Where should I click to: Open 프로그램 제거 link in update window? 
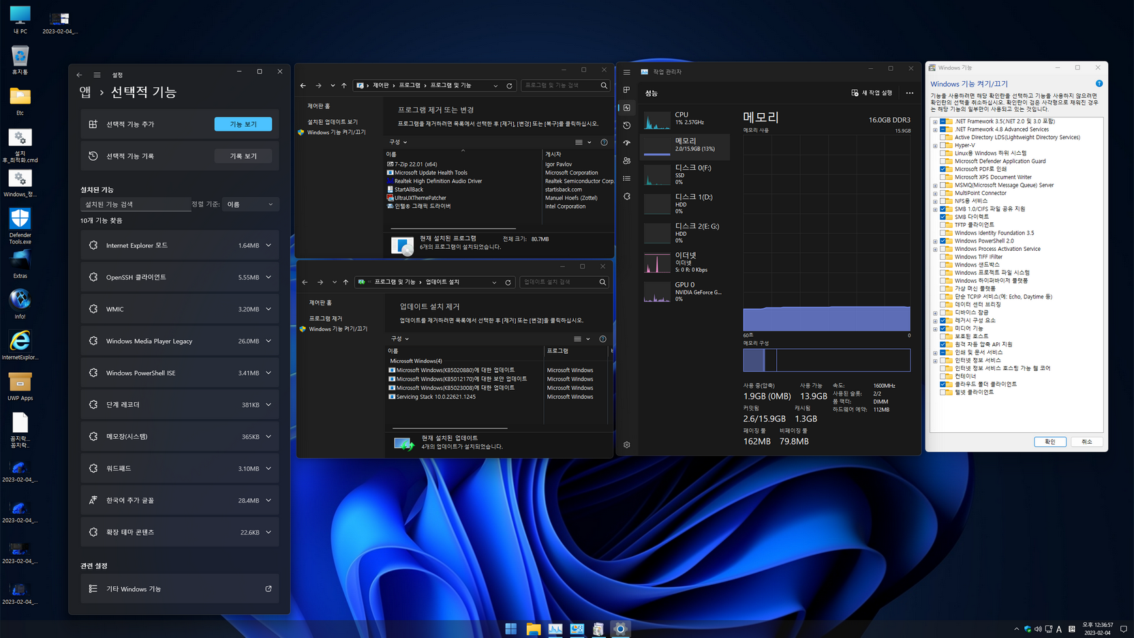(x=326, y=318)
